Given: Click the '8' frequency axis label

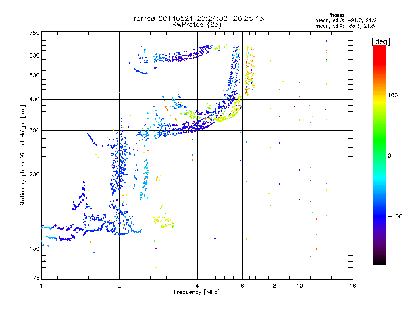Looking at the screenshot, I should point(275,286).
